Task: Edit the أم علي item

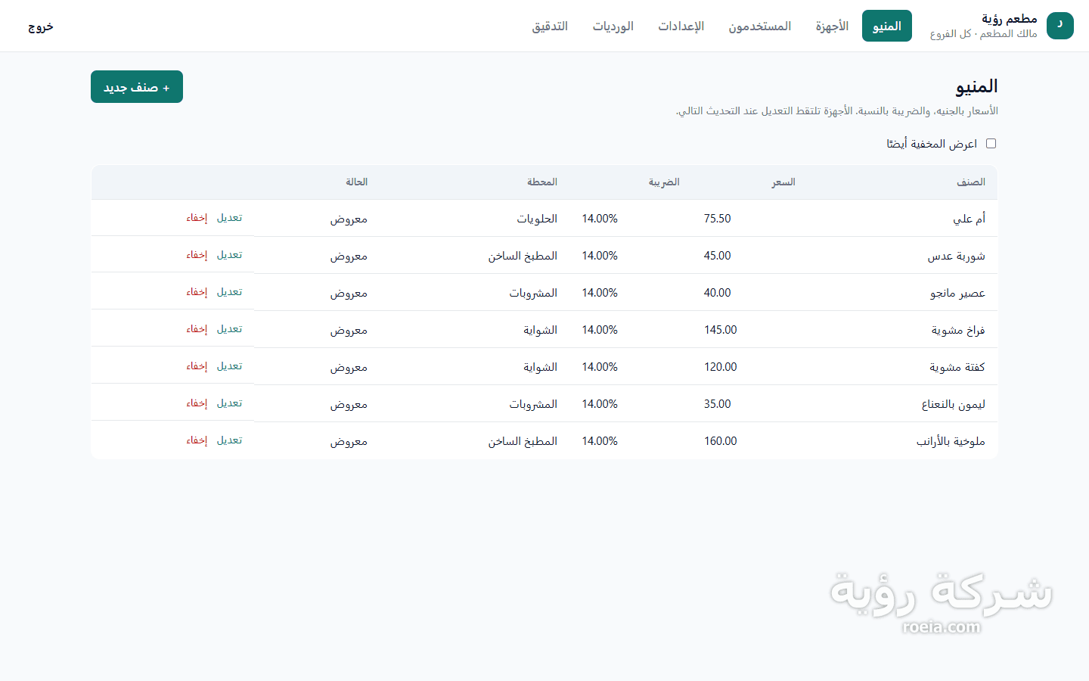Action: pos(229,218)
